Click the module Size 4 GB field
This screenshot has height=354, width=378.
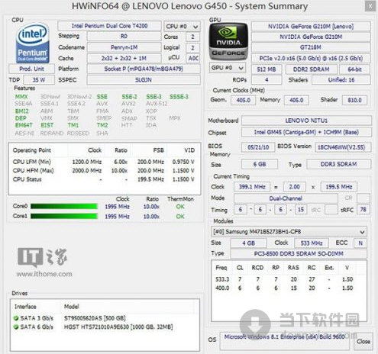point(248,243)
